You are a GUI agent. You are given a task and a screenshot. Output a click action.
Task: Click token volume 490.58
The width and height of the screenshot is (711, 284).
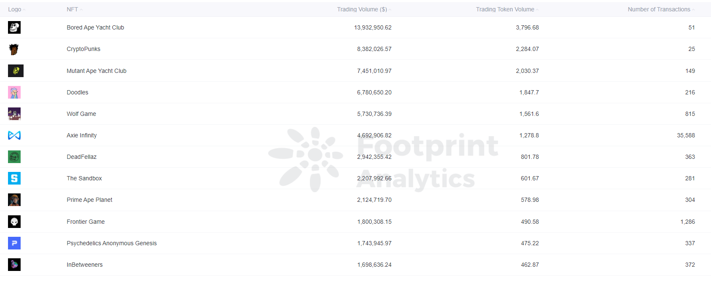click(530, 222)
